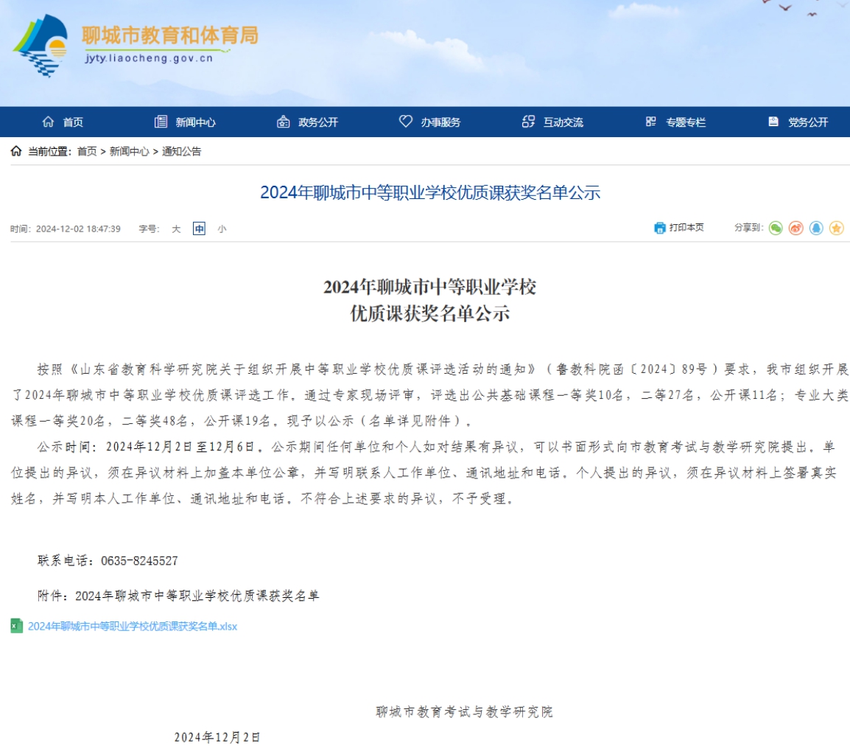Viewport: 850px width, 746px height.
Task: Open 专题专栏 navigation item
Action: (x=686, y=122)
